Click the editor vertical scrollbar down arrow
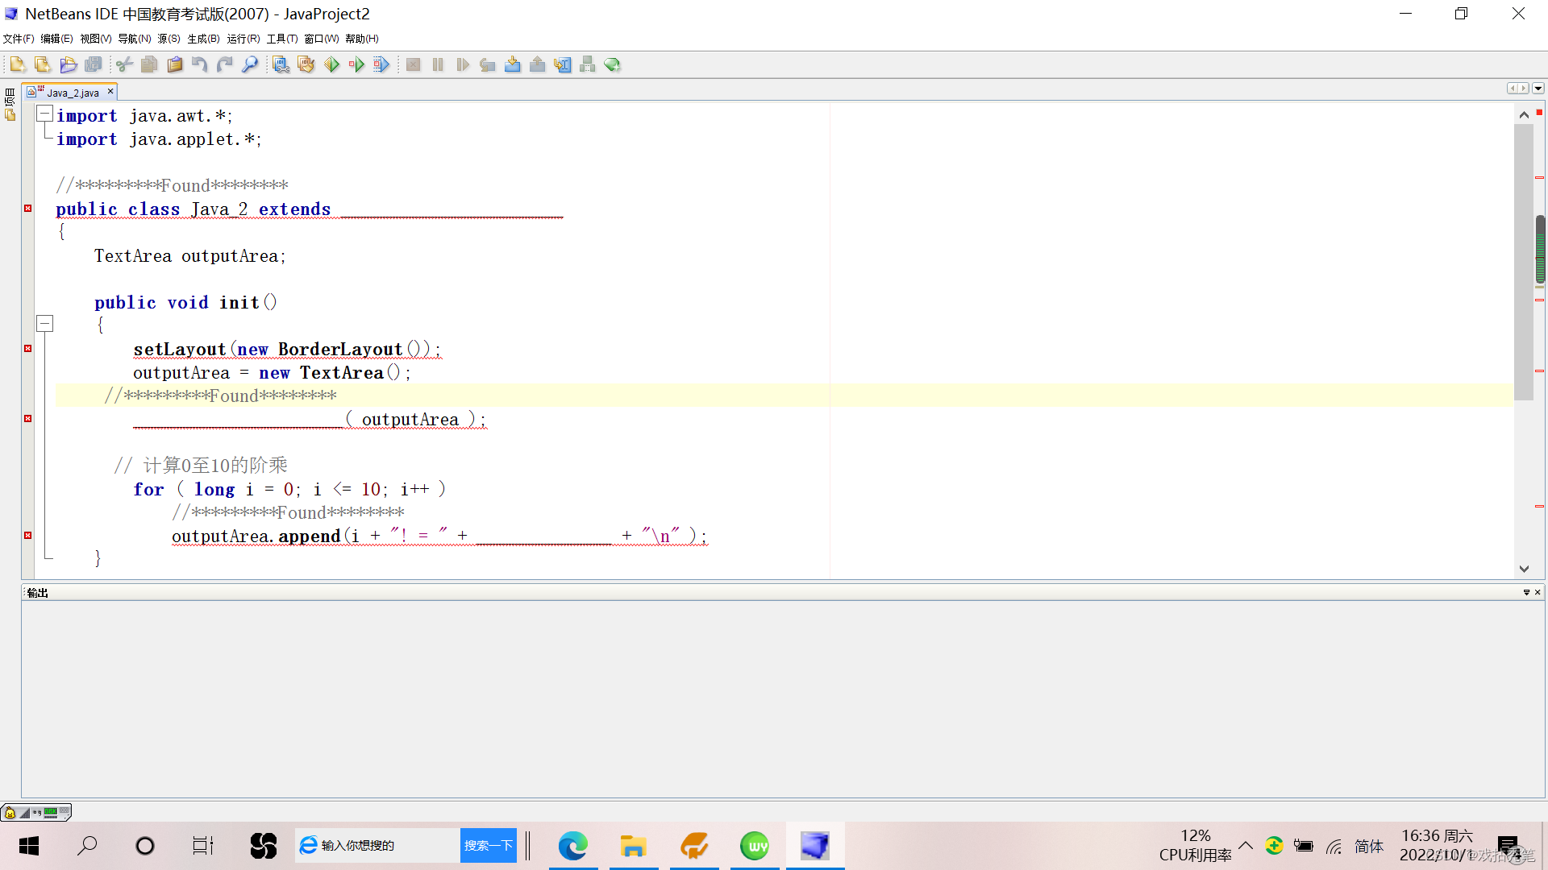Image resolution: width=1548 pixels, height=870 pixels. (x=1524, y=569)
